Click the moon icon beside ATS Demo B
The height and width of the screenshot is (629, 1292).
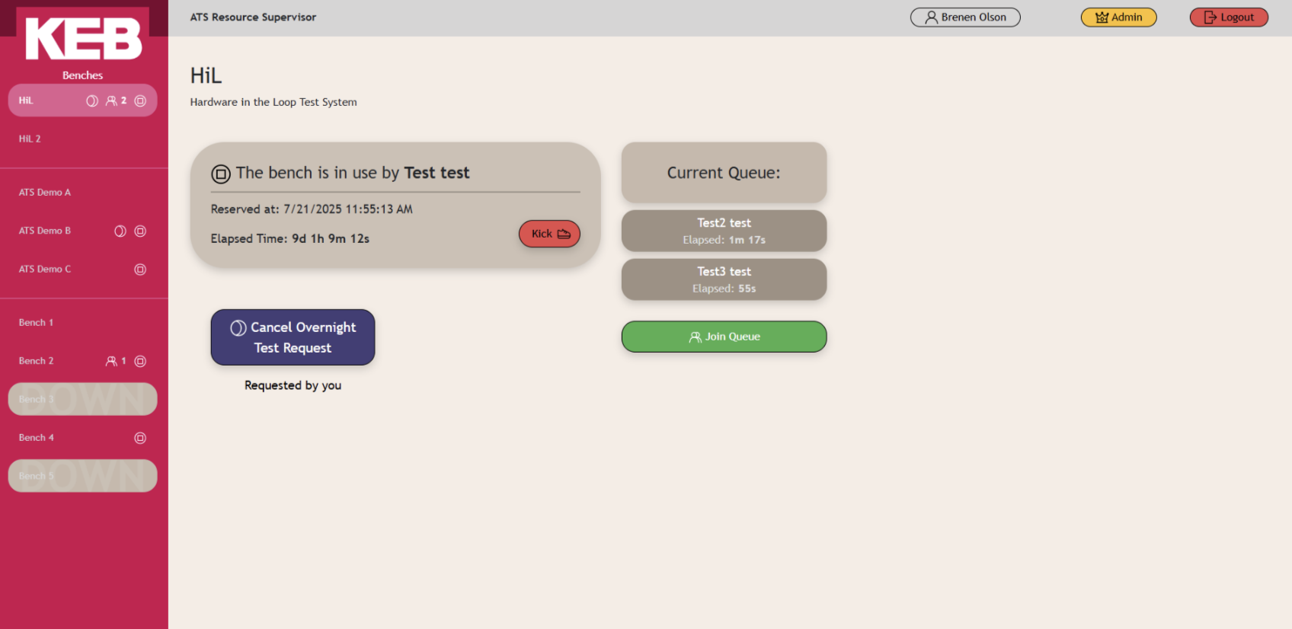(120, 231)
